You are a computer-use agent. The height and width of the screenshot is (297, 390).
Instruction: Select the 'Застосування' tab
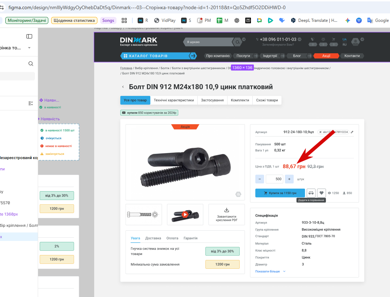[212, 100]
